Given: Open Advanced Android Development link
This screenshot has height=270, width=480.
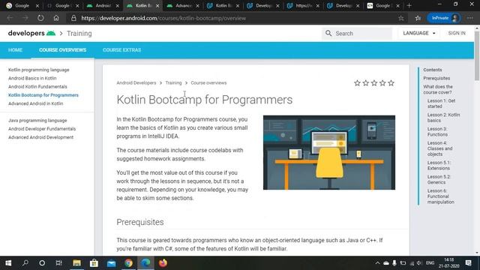Looking at the screenshot, I should click(x=40, y=137).
